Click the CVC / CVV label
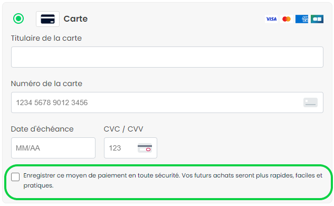 click(123, 129)
